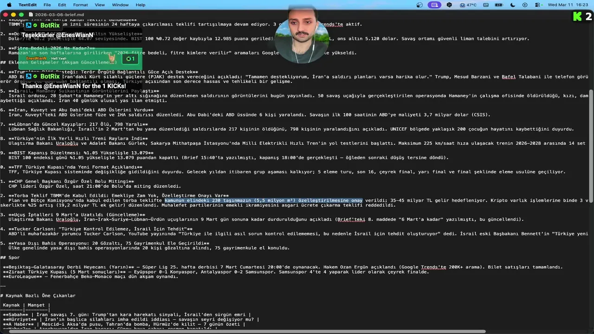
Task: Click heading 'BIST Kapanış Düzeltmesi: %1.05 Yükselişle 13.079'
Action: (x=81, y=153)
